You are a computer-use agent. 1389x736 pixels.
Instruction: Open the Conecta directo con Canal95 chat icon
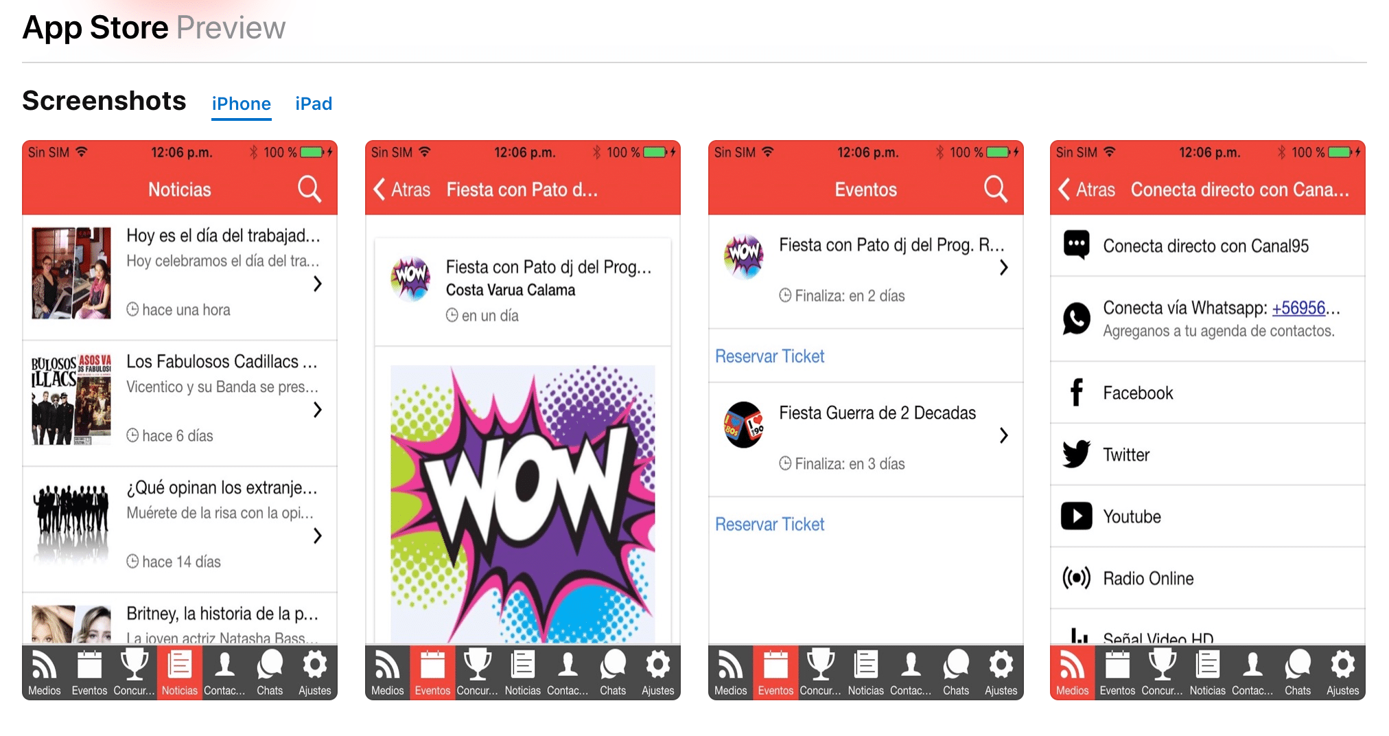coord(1076,245)
